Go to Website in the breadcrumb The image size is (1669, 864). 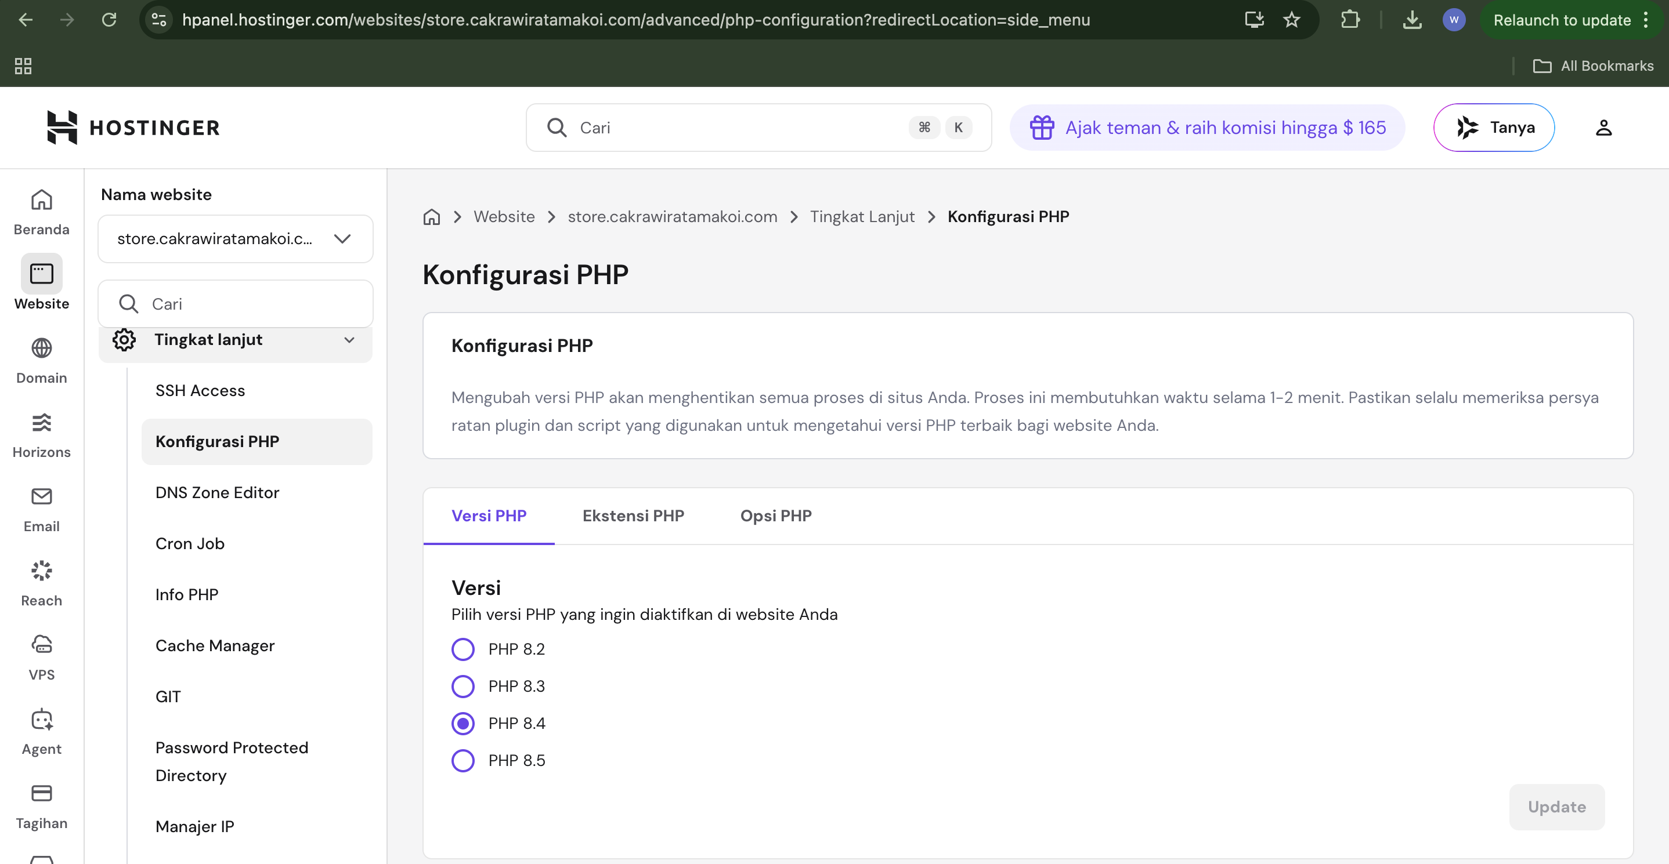pos(504,217)
